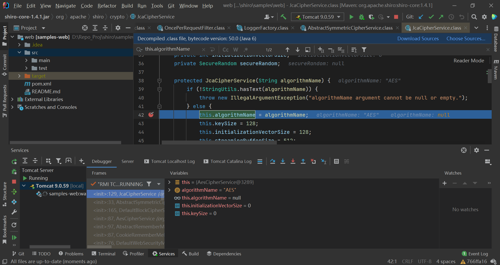This screenshot has width=500, height=265.
Task: Step into in debugger toolbar
Action: coord(283,161)
